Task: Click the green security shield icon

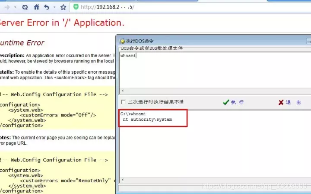Action: [76, 7]
